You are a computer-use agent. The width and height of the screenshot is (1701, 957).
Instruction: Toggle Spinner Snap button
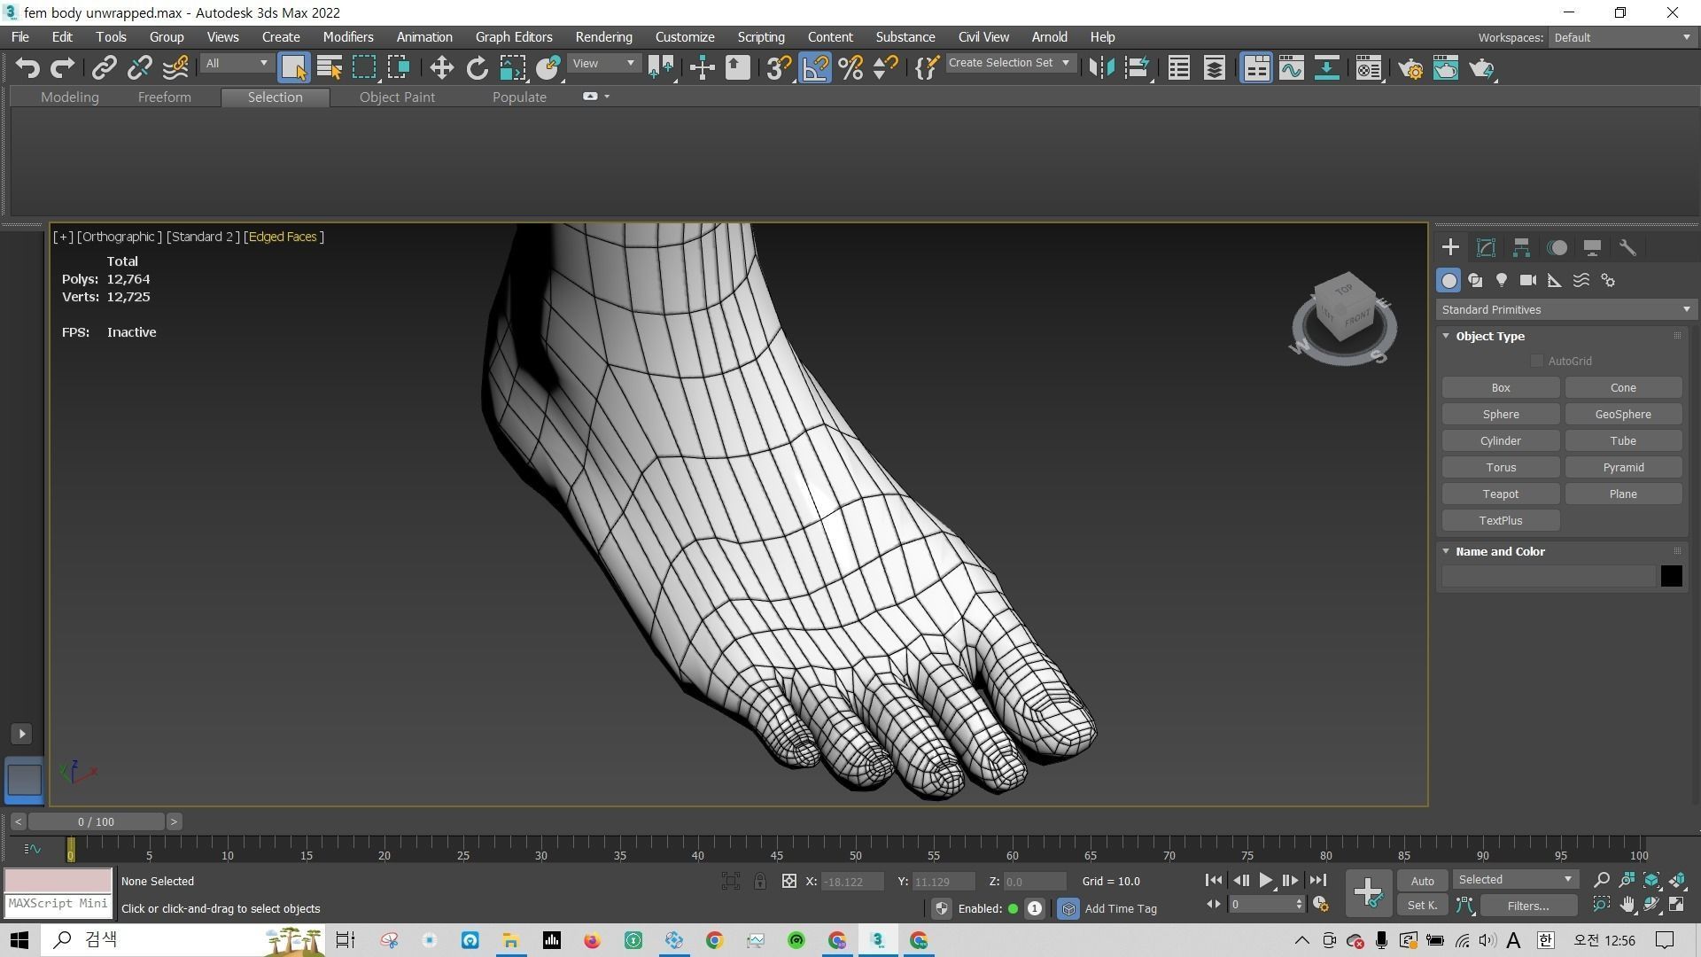(885, 68)
